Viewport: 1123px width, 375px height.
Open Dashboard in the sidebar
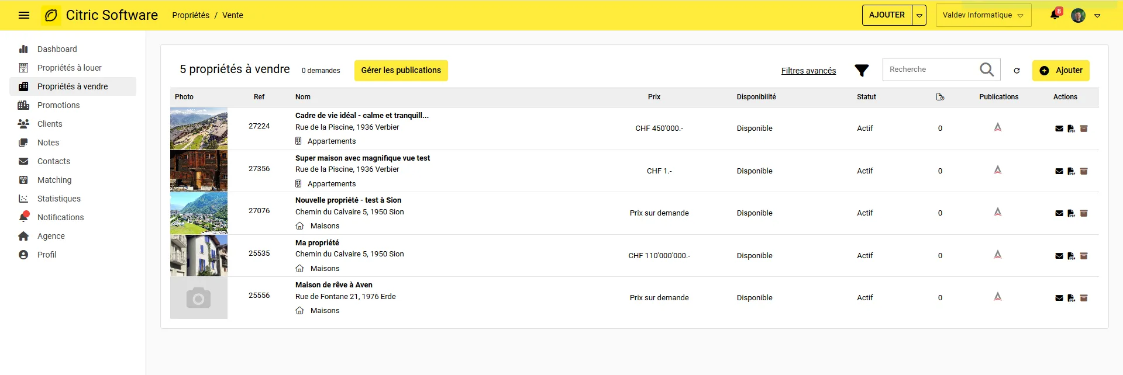[73, 49]
